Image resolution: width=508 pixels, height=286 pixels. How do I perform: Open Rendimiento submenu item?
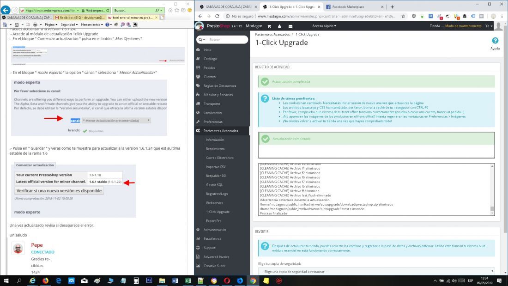coord(215,149)
